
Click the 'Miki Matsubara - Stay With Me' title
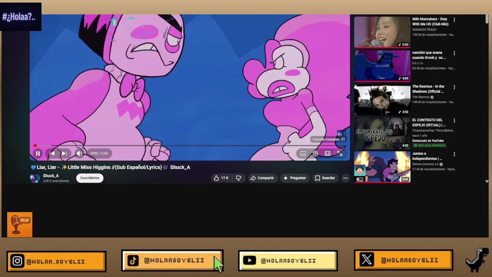coord(430,22)
